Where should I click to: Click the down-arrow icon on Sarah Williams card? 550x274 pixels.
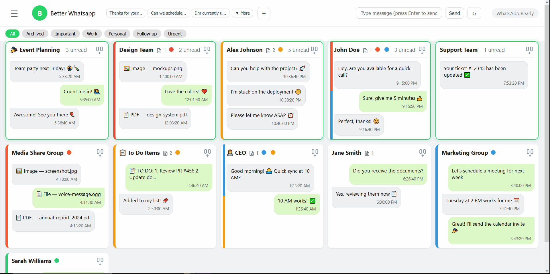100,261
